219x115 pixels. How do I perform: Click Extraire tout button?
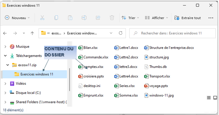[x=188, y=18]
